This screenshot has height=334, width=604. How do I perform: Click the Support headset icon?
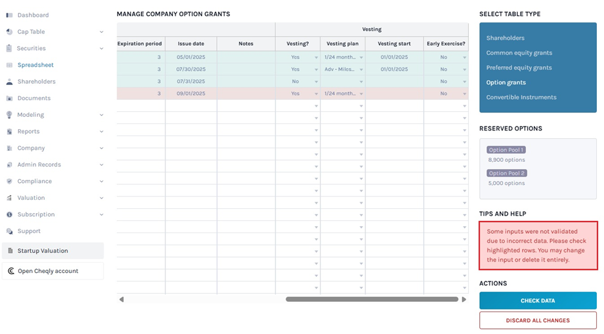pos(9,231)
